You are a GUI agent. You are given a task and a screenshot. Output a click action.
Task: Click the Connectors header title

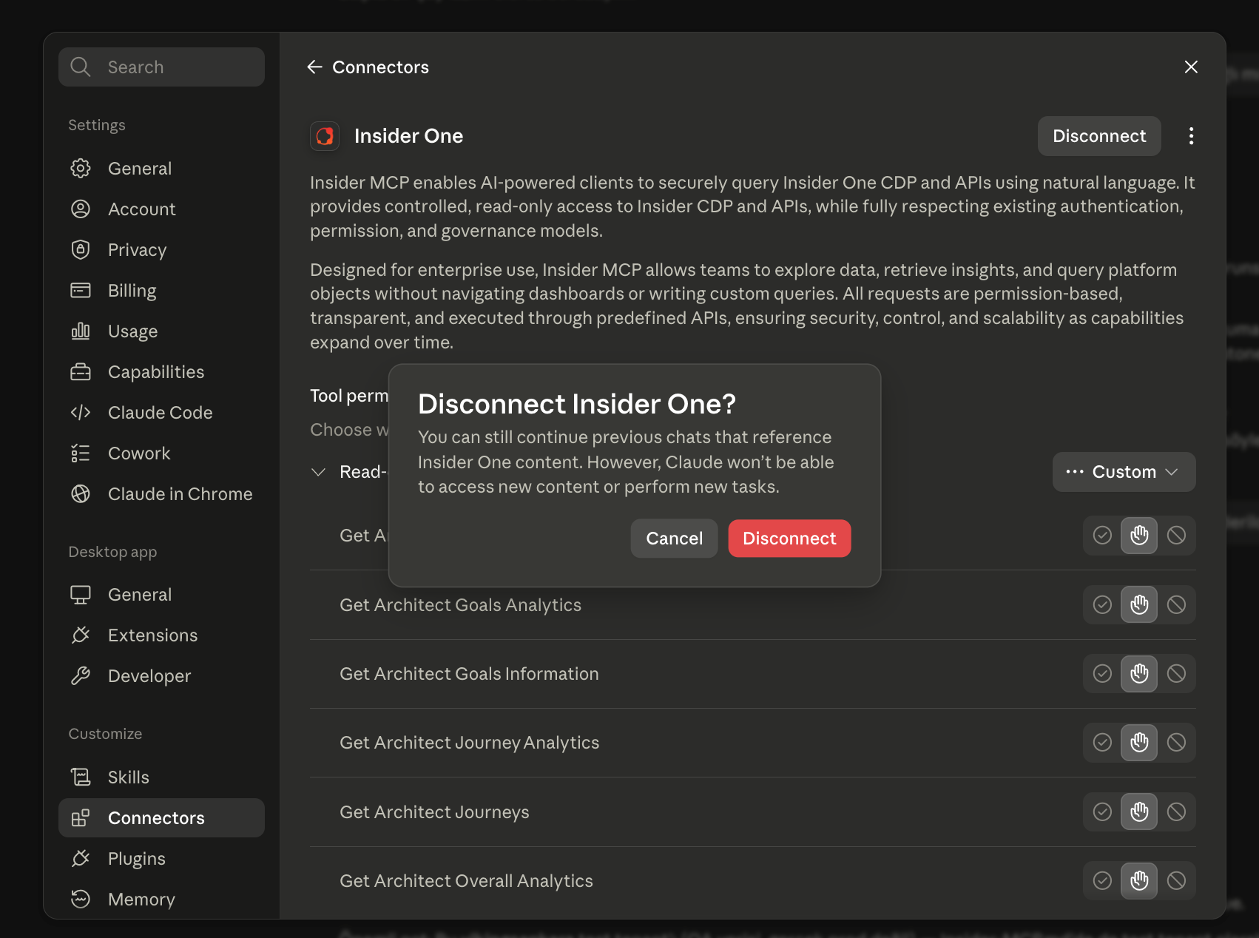tap(380, 67)
